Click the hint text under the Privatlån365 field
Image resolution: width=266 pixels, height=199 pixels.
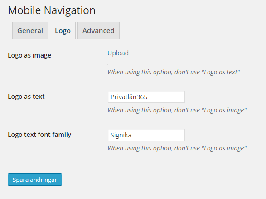(177, 110)
